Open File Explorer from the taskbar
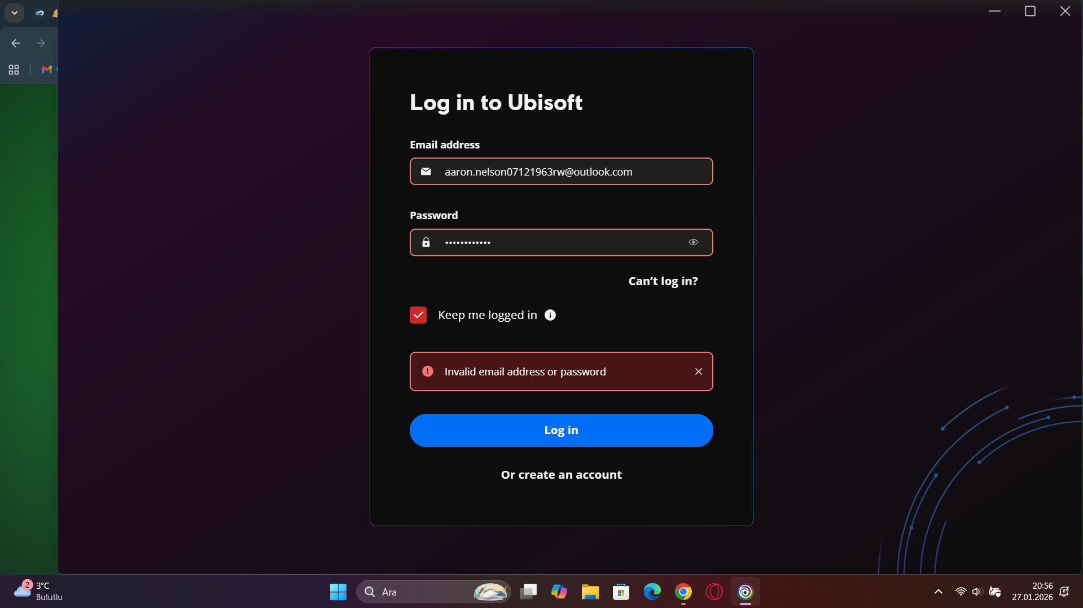The width and height of the screenshot is (1083, 608). pos(590,592)
